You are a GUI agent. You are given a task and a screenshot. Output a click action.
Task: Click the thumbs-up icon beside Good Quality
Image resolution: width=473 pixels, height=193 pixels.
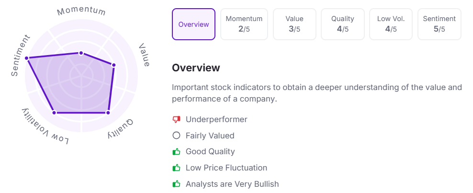coord(176,151)
